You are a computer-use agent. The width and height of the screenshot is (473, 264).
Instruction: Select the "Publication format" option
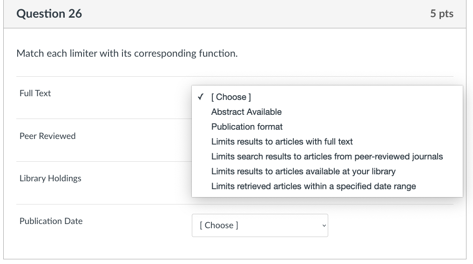pos(247,127)
